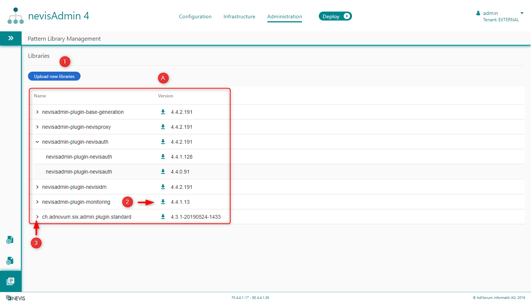Click Tenant: EXTERNAL label
The height and width of the screenshot is (303, 531).
(x=501, y=20)
